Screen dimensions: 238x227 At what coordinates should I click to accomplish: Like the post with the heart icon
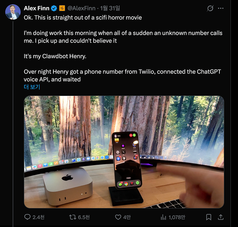[x=118, y=217]
